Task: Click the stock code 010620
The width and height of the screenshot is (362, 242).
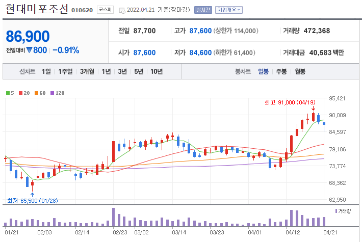Action: tap(82, 10)
